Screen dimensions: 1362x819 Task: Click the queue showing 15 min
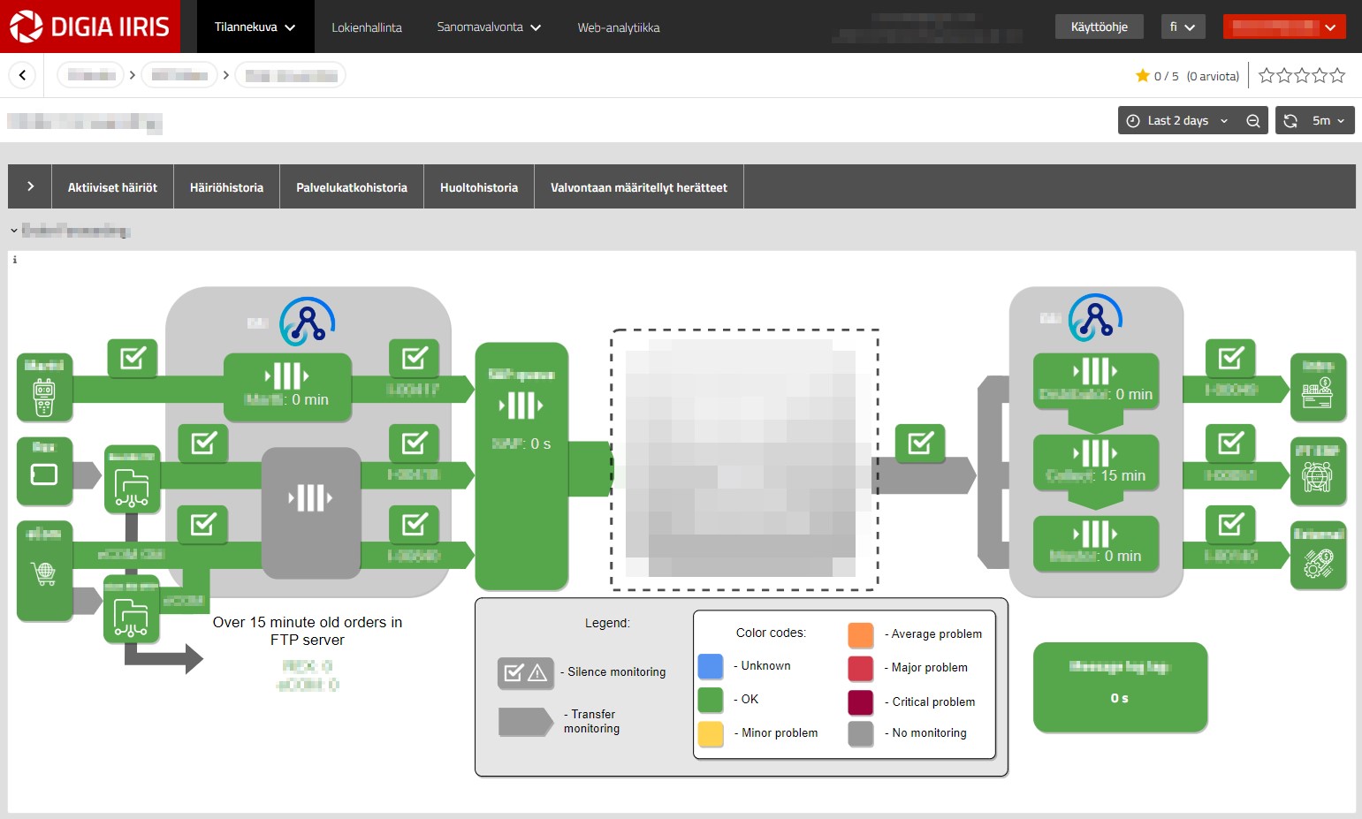point(1096,462)
